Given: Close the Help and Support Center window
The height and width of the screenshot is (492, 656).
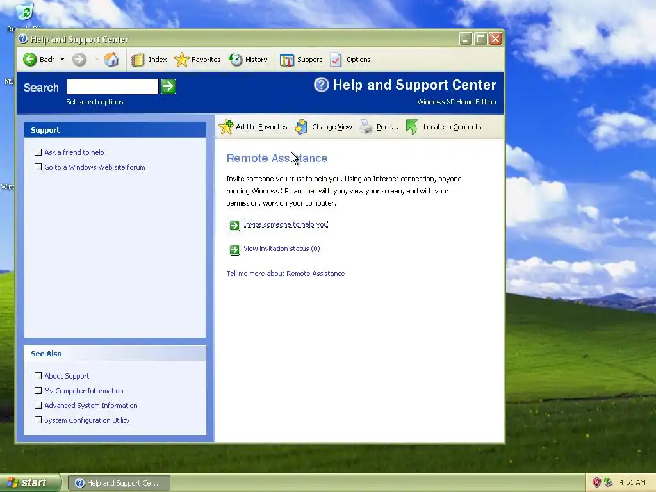Looking at the screenshot, I should click(x=495, y=39).
